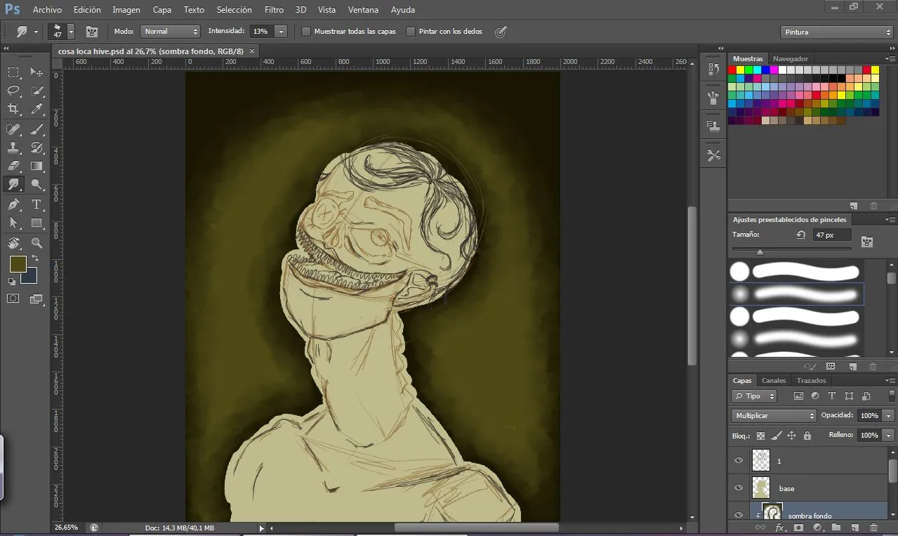Select the Dodge tool

(37, 184)
